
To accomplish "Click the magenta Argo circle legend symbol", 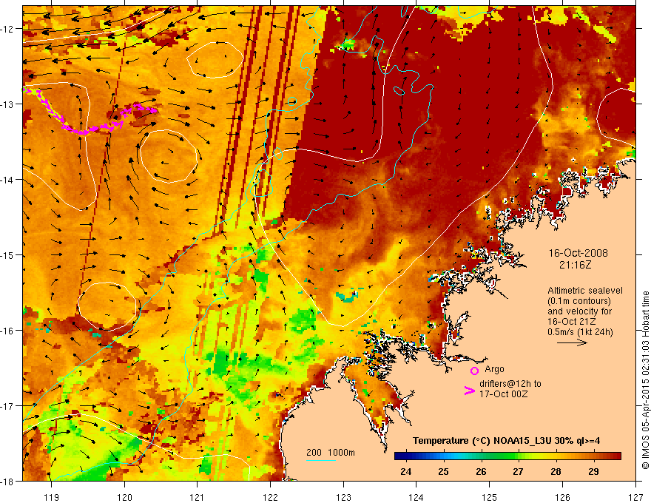I will [474, 371].
